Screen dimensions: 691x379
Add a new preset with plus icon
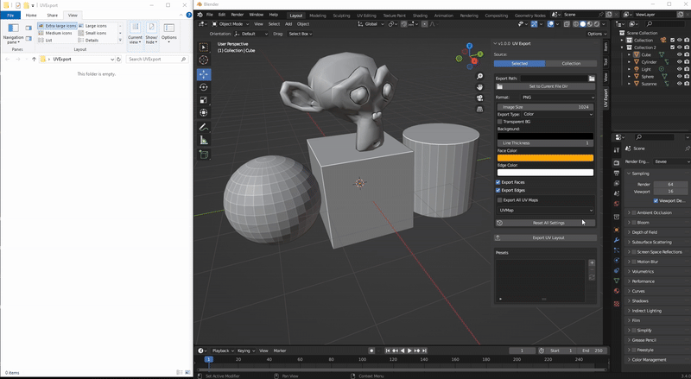pyautogui.click(x=592, y=262)
